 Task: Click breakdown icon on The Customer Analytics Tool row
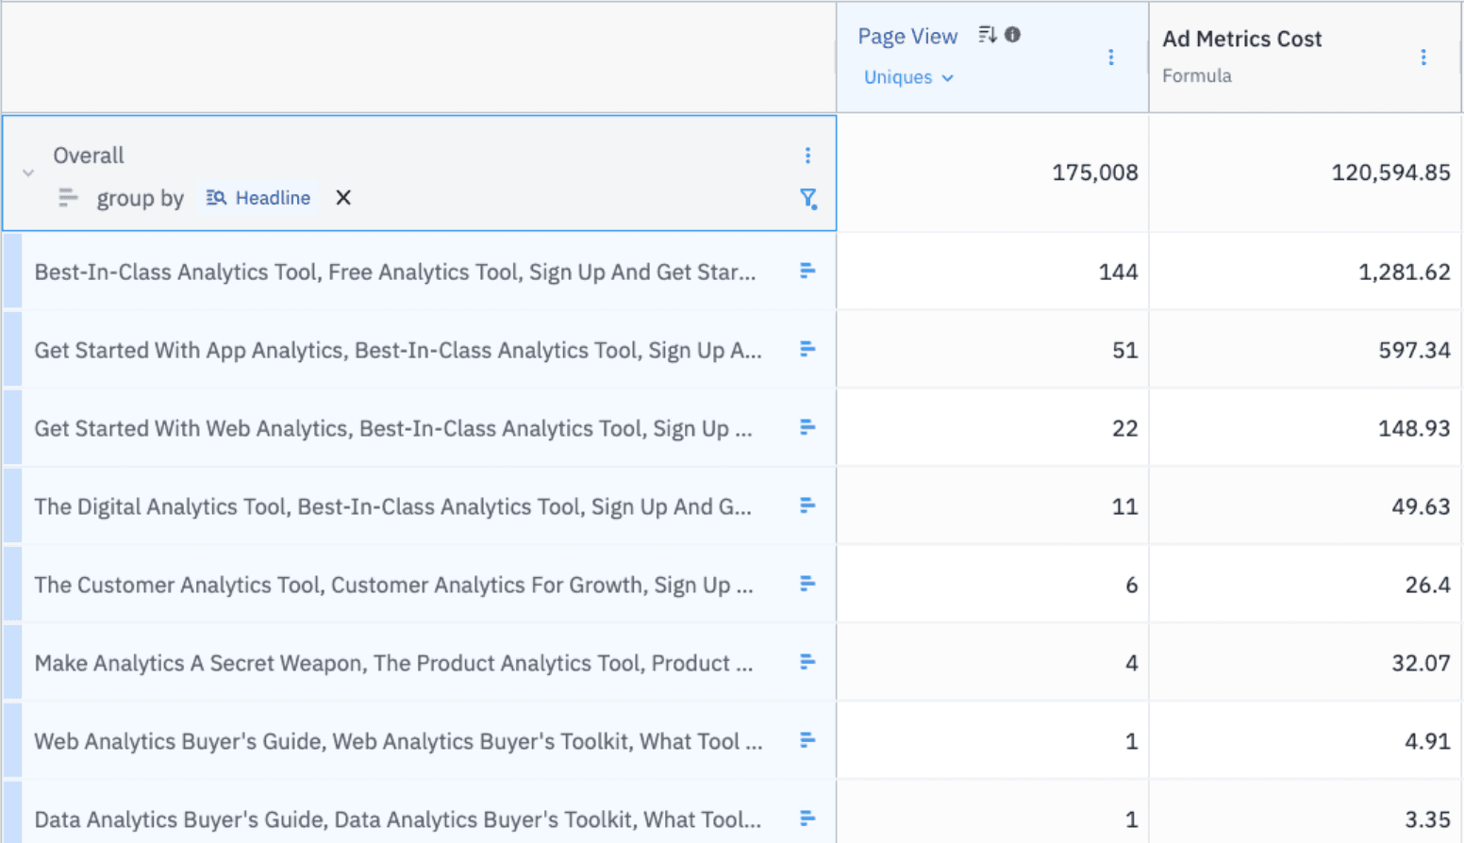click(807, 584)
